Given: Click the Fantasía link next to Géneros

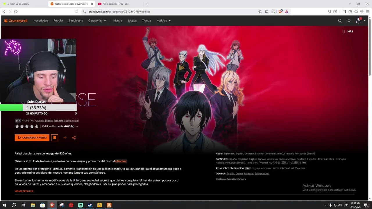Looking at the screenshot, I should pos(248,174).
